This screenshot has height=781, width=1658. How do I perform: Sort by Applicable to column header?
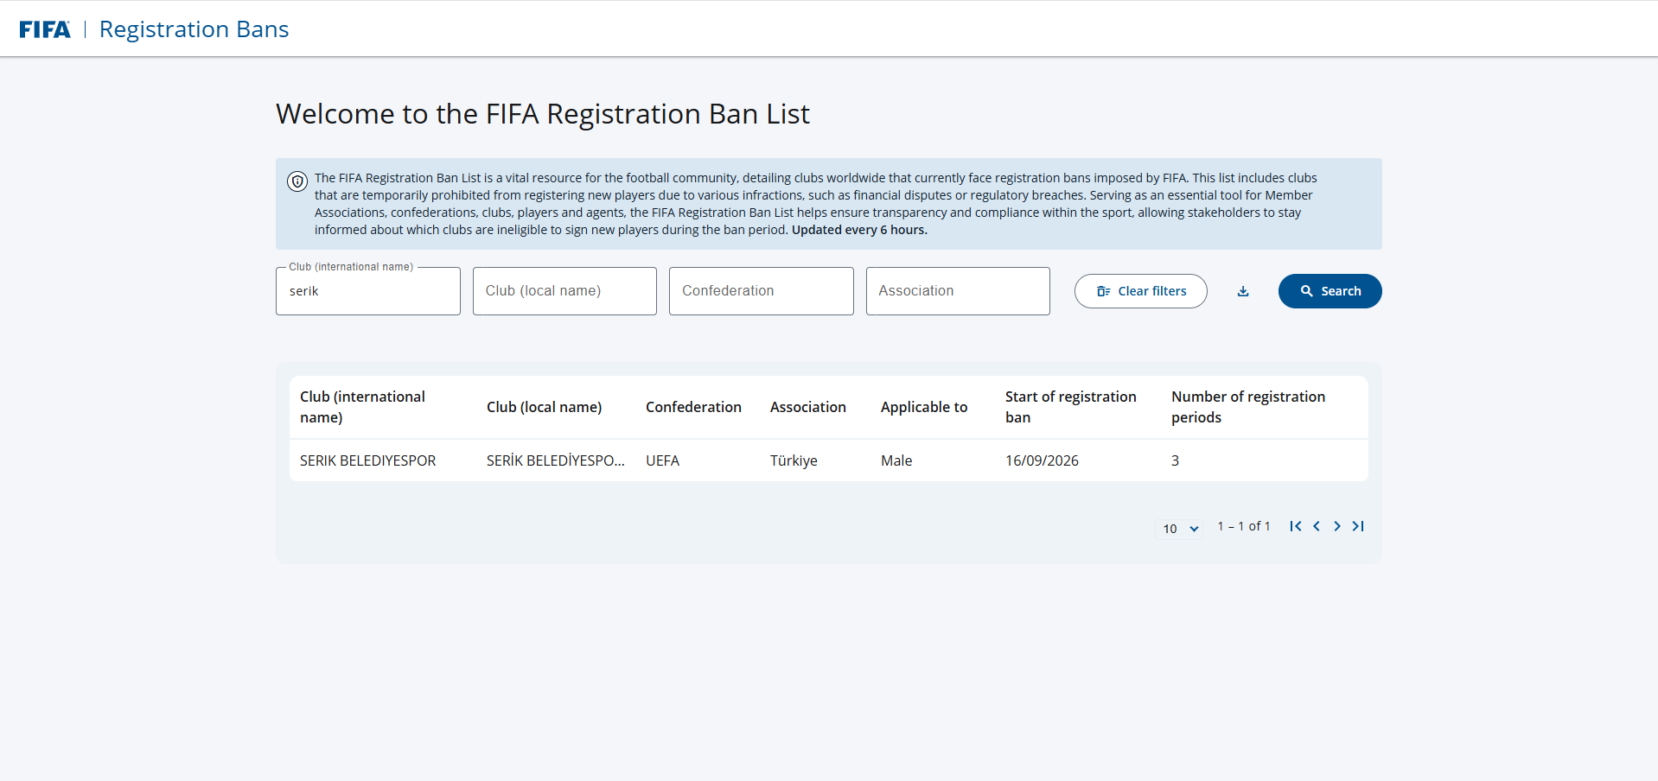click(924, 407)
